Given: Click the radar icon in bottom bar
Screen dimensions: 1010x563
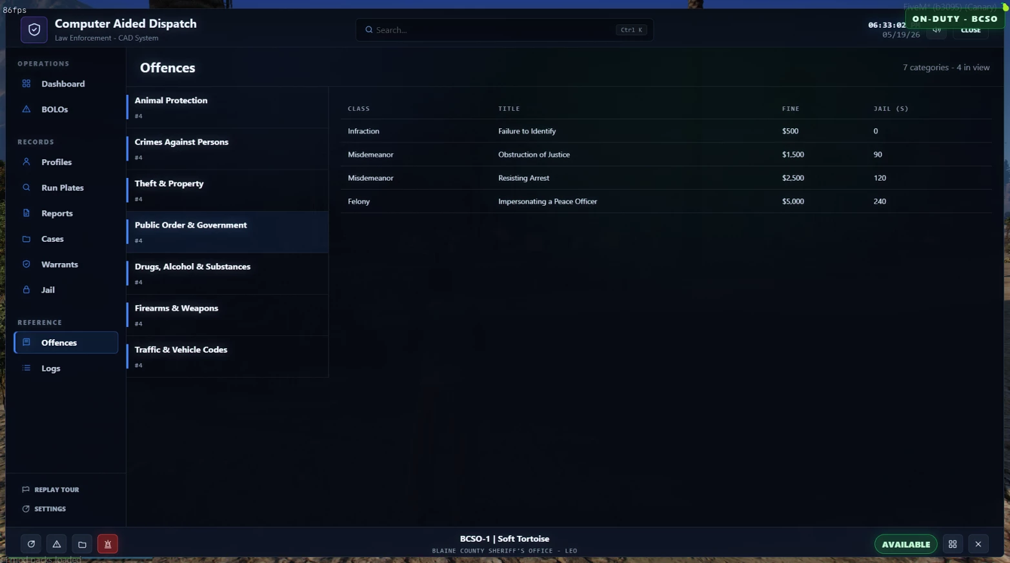Looking at the screenshot, I should [x=31, y=544].
